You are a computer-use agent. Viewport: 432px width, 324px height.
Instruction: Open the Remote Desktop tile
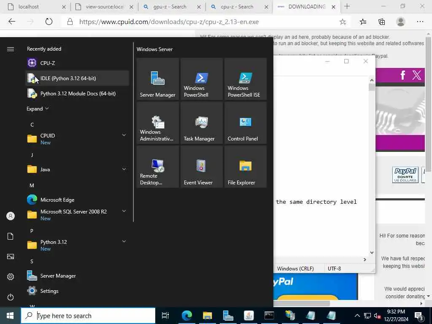coord(158,167)
